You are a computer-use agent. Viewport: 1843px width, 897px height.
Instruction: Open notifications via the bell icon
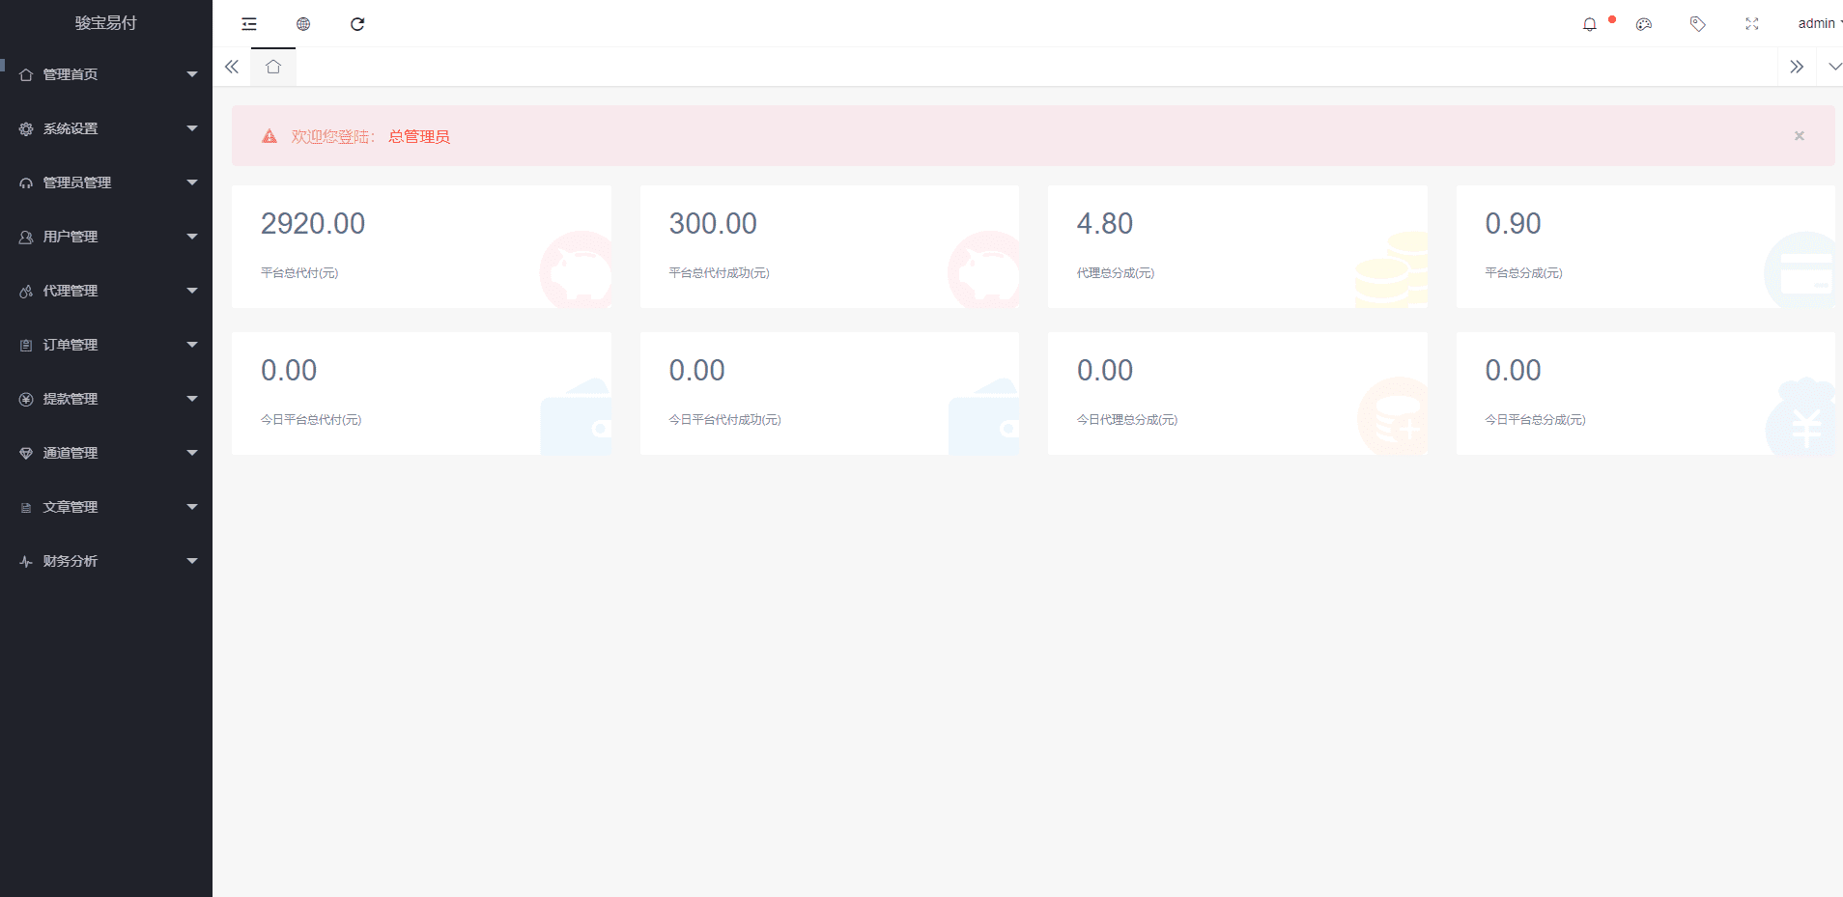(x=1590, y=24)
